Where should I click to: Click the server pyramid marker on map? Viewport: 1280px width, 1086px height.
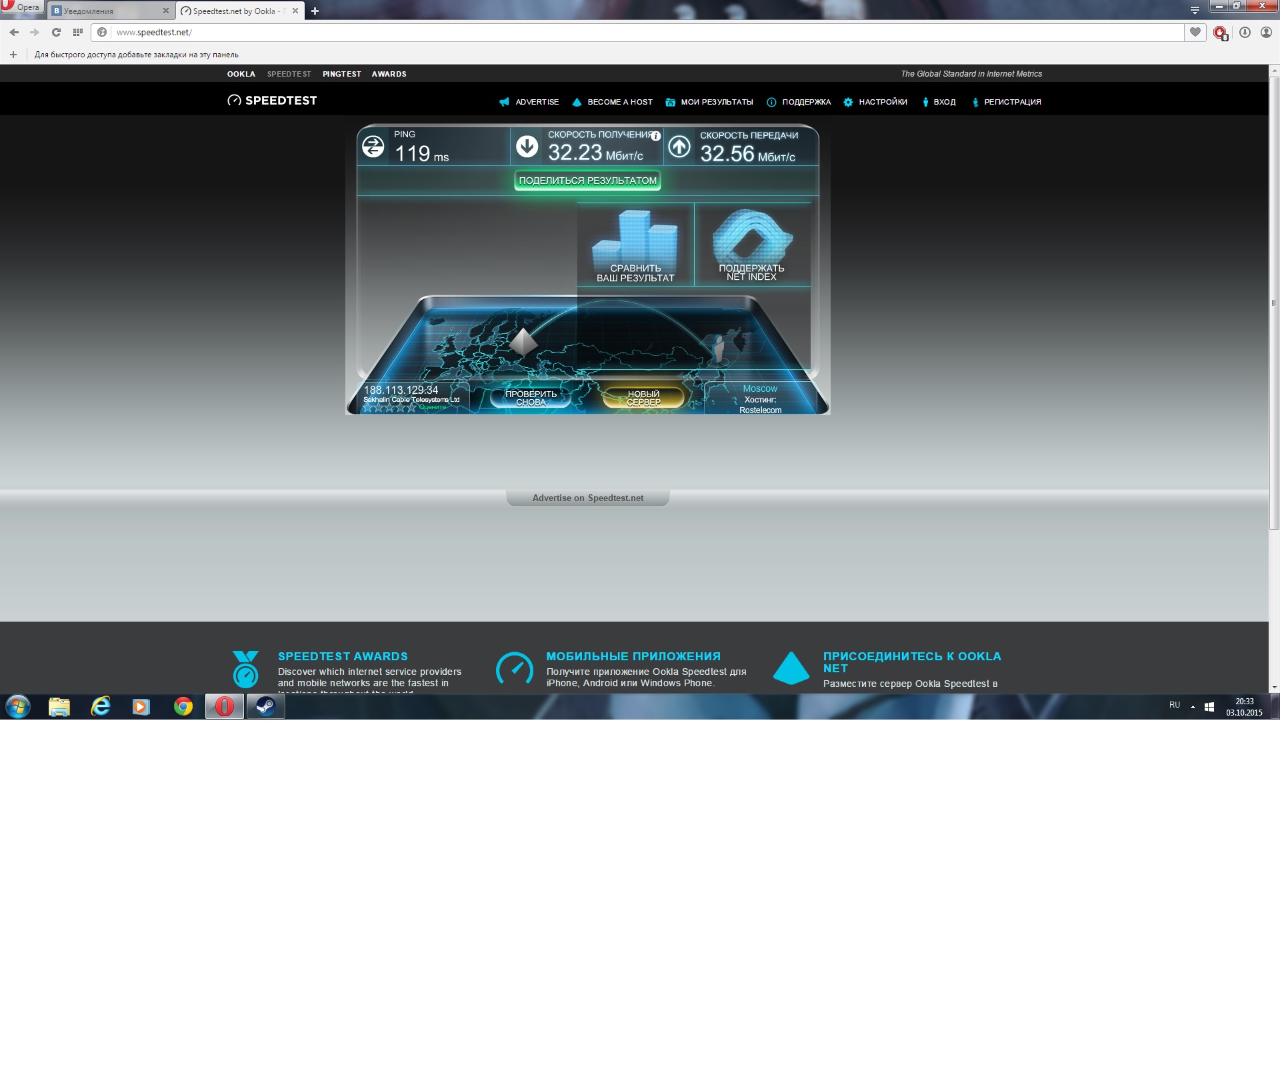click(523, 341)
